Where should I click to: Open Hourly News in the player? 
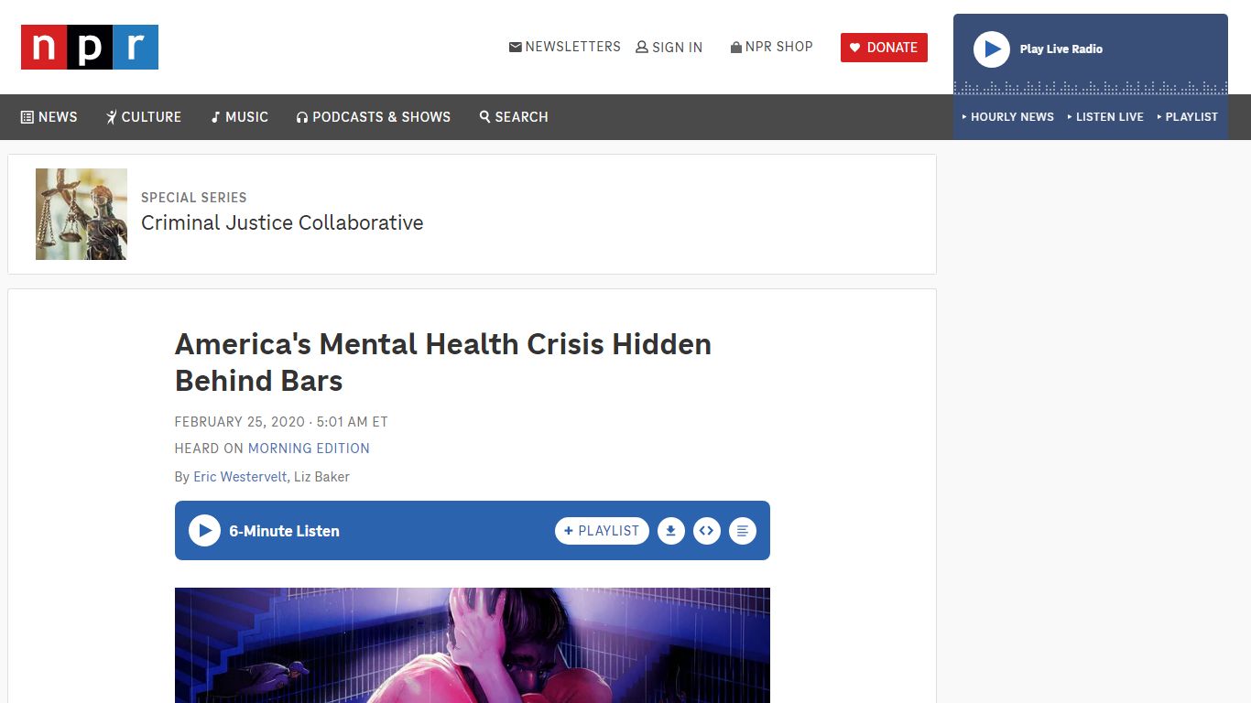[1007, 117]
